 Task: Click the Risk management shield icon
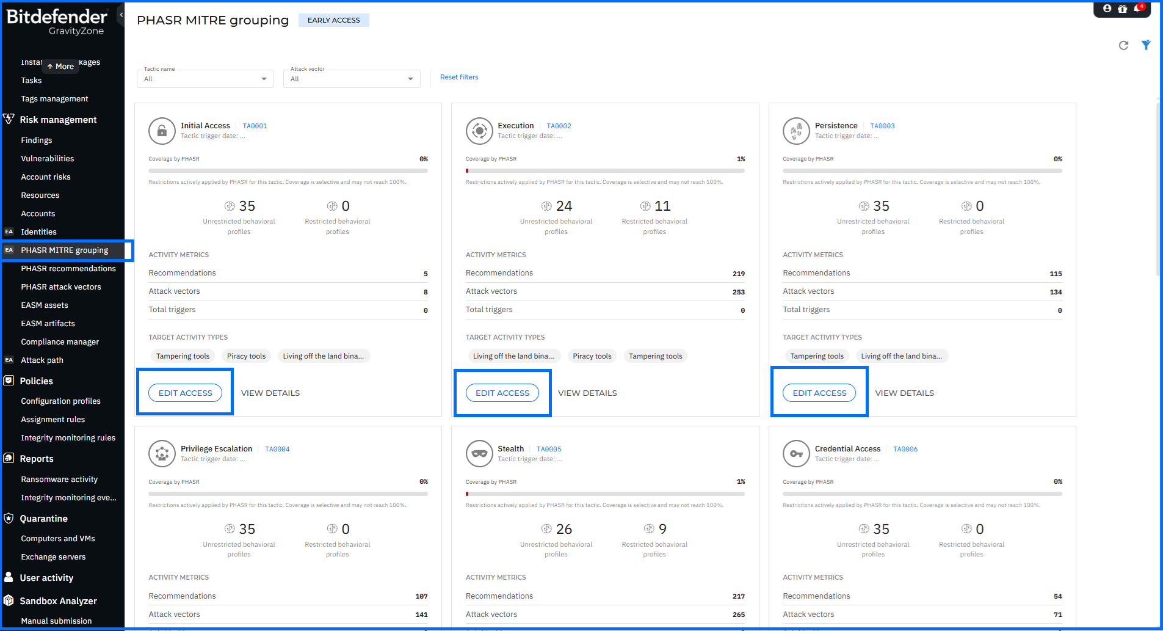9,119
